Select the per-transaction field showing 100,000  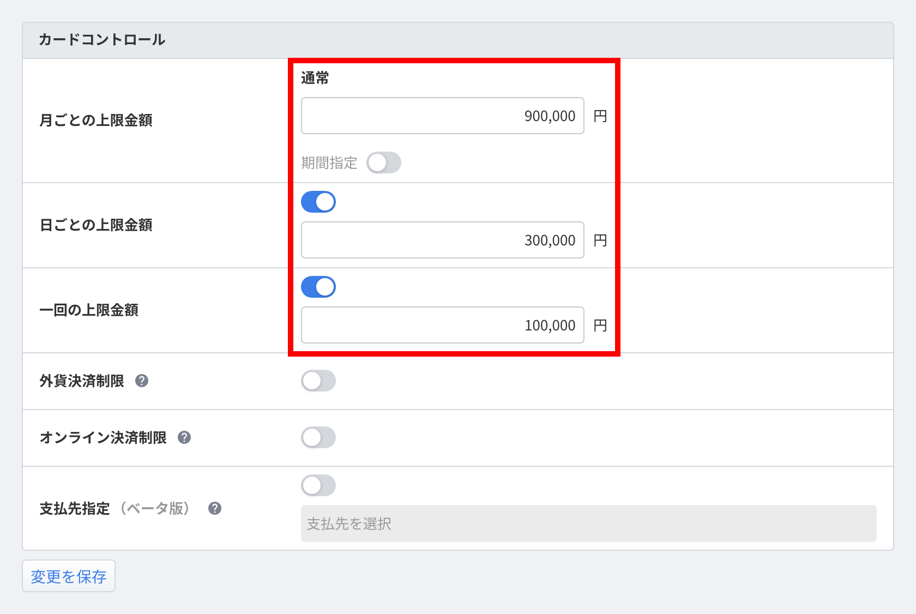pos(442,325)
